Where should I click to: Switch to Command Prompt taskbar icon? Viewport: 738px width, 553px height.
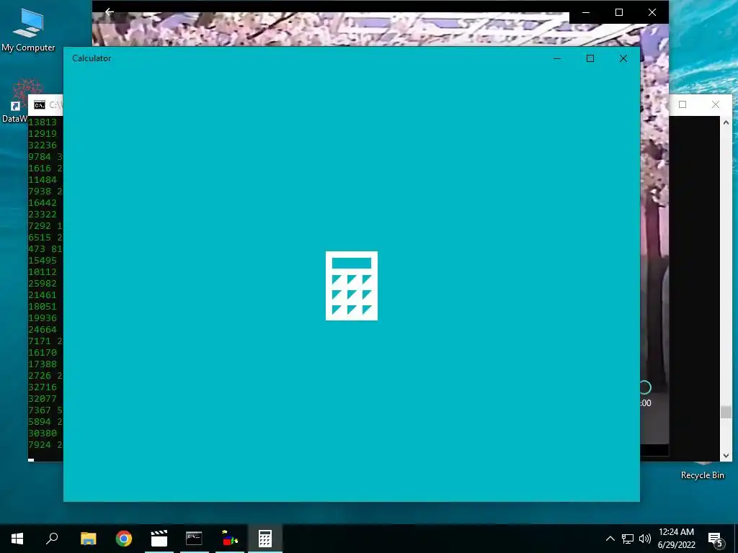click(x=194, y=539)
